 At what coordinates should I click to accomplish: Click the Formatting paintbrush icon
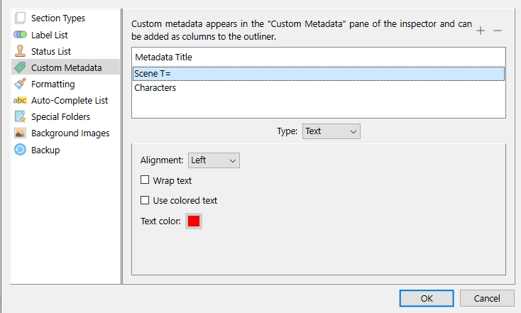click(20, 84)
